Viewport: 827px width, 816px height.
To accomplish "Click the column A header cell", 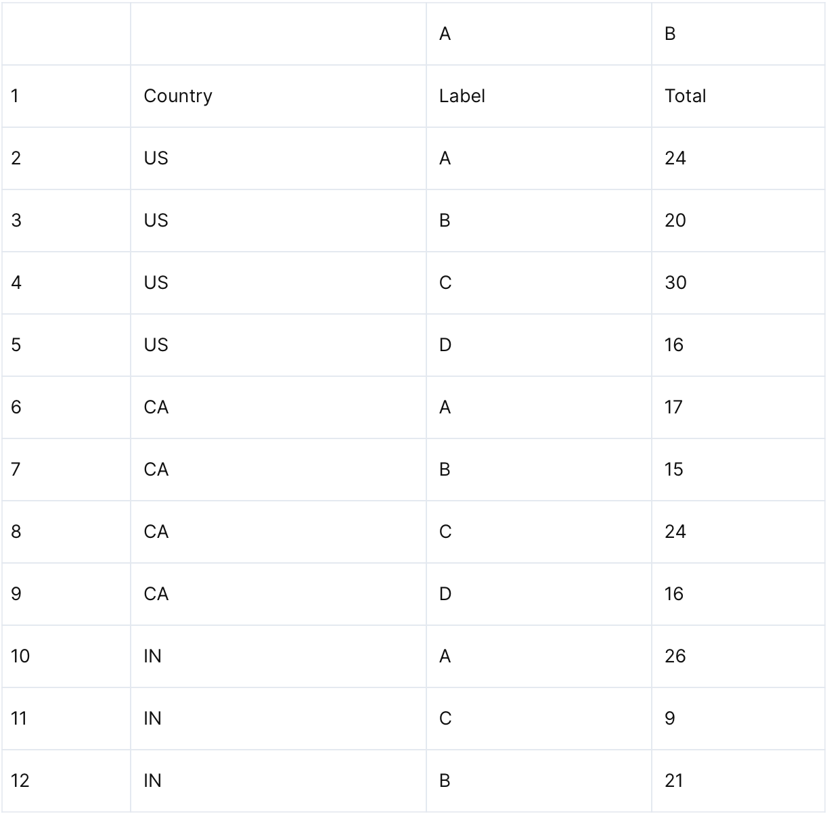I will [538, 34].
